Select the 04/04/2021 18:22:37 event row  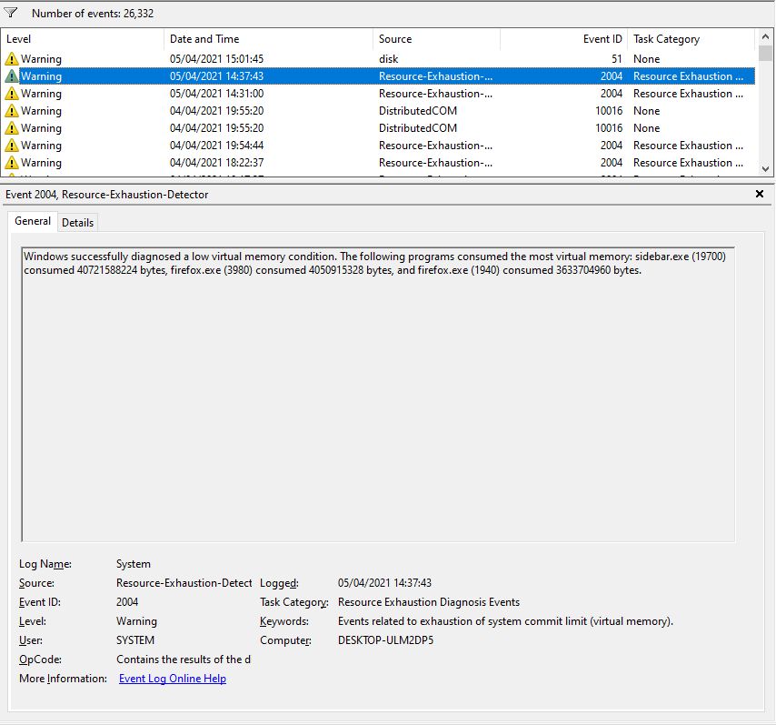point(379,163)
